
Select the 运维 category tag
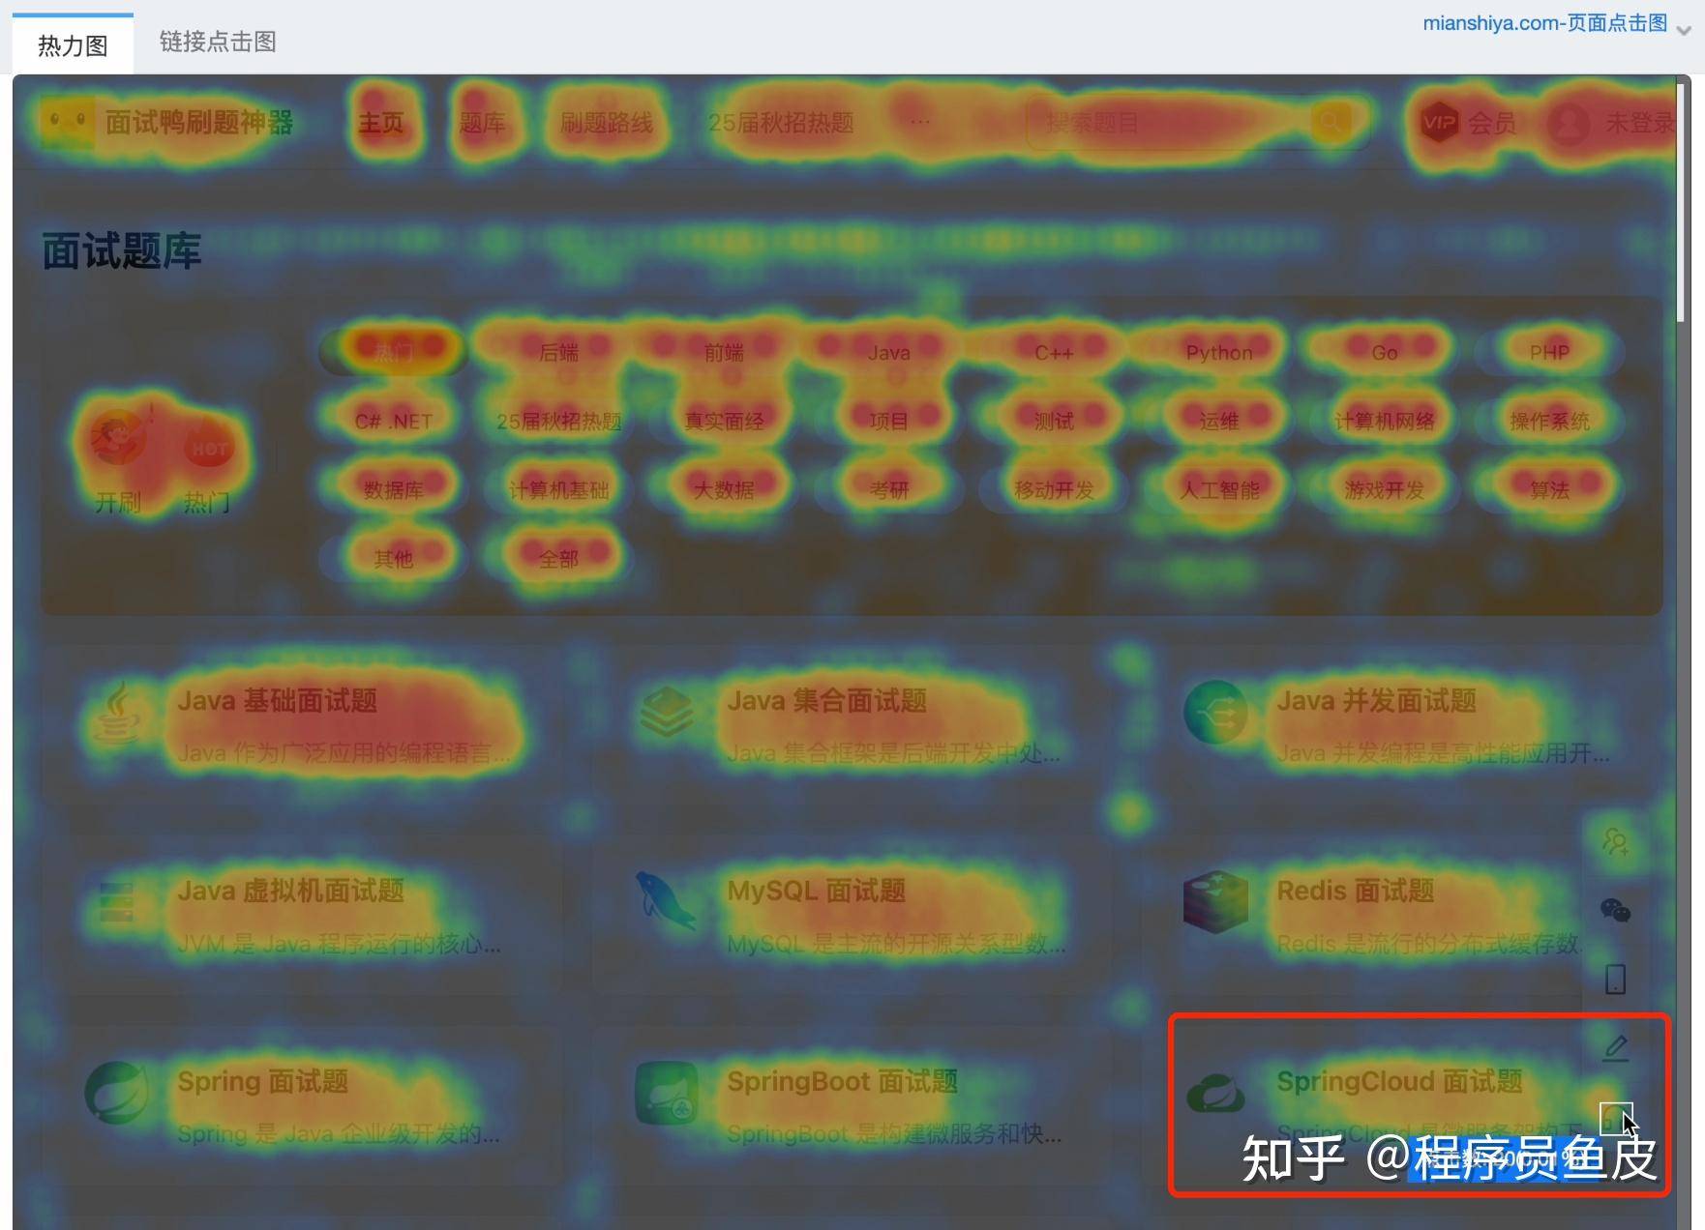click(1219, 421)
